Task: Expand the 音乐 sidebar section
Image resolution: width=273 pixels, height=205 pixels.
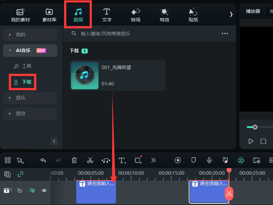Action: point(30,98)
